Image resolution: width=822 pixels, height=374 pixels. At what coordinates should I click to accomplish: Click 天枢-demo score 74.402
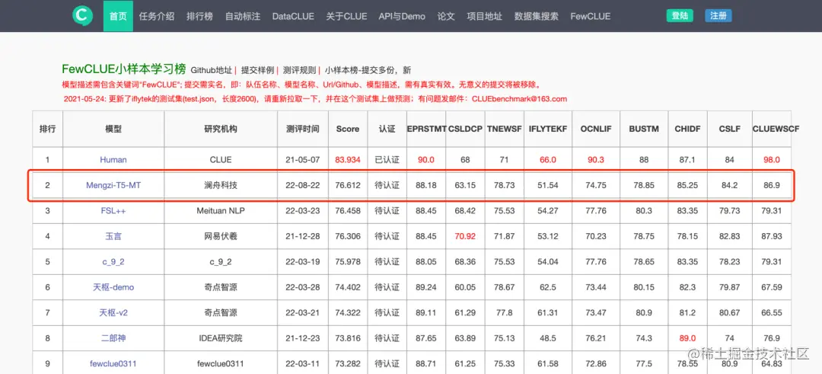[x=348, y=287]
